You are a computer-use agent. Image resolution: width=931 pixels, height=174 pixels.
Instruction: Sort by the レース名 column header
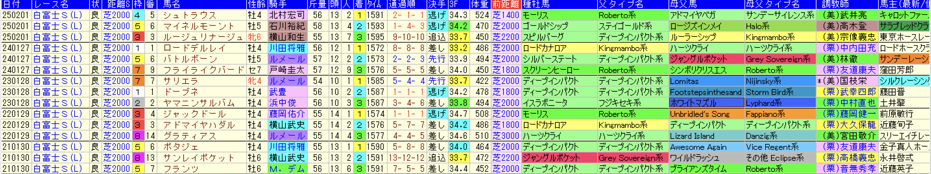pyautogui.click(x=51, y=4)
